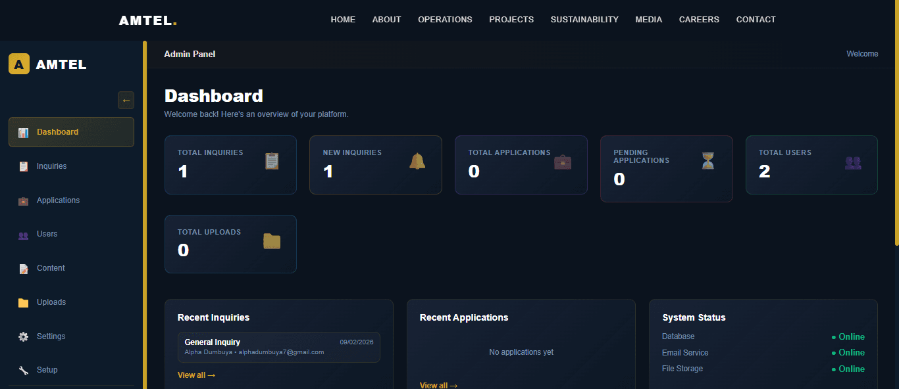Open SUSTAINABILITY in top navigation
The image size is (899, 389).
[584, 20]
